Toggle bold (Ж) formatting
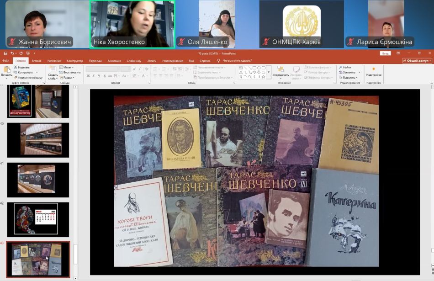 coord(88,76)
